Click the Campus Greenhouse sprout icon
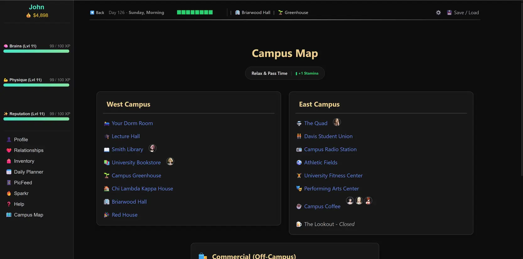 click(107, 176)
